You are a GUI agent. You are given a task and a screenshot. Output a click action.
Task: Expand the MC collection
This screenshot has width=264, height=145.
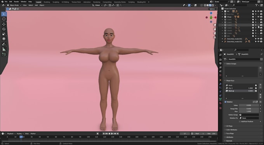pos(222,11)
